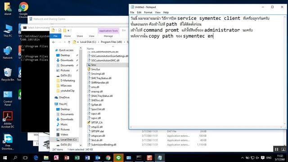Screen dimensions: 288x162
Task: Select Quick access in the navigation pane
Action: (x=66, y=50)
